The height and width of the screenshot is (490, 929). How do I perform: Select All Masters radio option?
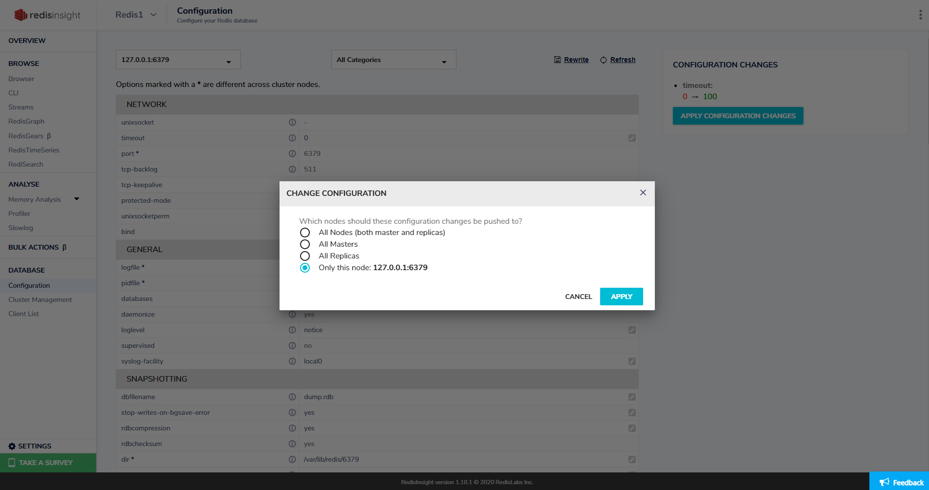[x=305, y=244]
